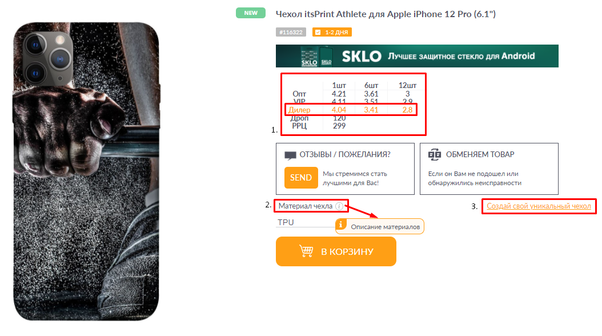The image size is (602, 336).
Task: Click the orange info icon in tooltip
Action: pyautogui.click(x=340, y=225)
